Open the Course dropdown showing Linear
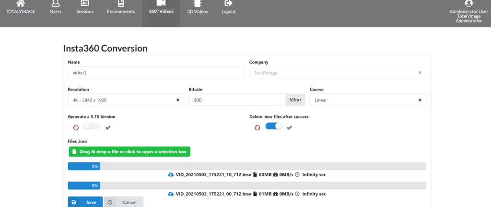The width and height of the screenshot is (491, 207). click(368, 100)
